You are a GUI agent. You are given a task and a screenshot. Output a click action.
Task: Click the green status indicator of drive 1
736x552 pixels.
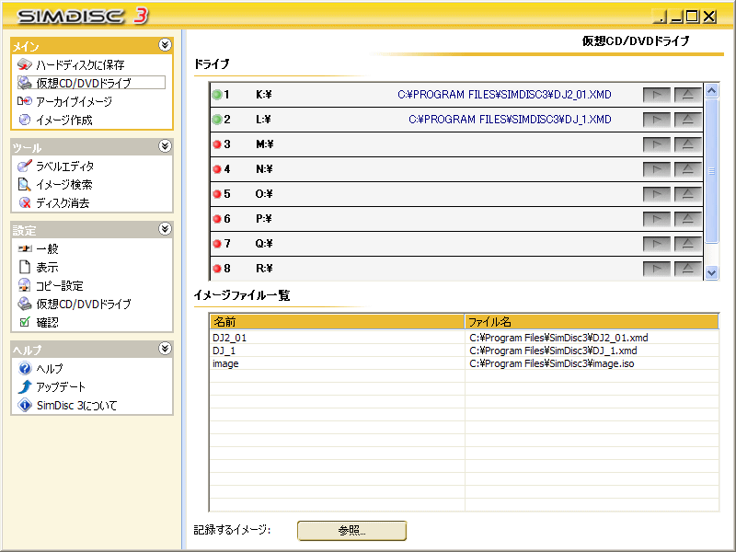point(216,95)
